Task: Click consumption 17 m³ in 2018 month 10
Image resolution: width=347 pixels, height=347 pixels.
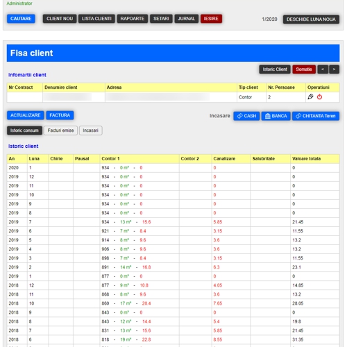Action: [x=126, y=303]
